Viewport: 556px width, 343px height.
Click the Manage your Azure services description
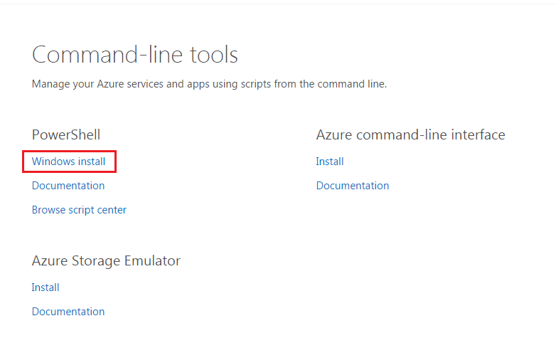click(x=209, y=84)
